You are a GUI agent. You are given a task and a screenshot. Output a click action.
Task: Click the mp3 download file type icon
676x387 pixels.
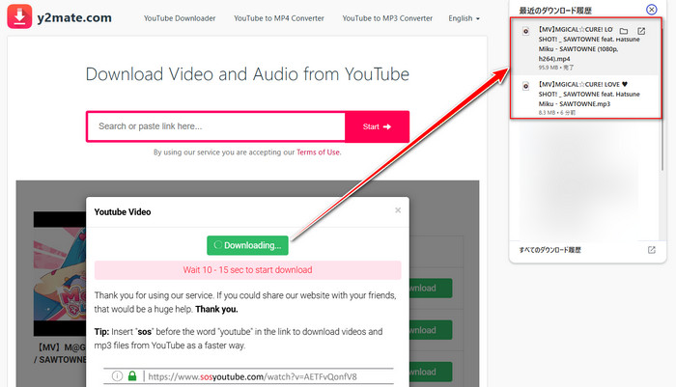tap(526, 86)
